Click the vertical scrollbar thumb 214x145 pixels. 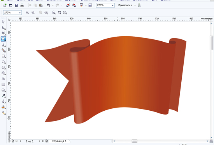212,43
